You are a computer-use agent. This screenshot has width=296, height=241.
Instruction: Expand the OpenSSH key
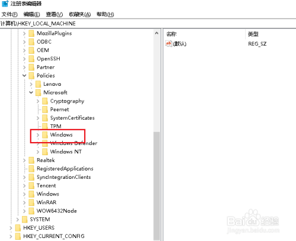pos(24,59)
